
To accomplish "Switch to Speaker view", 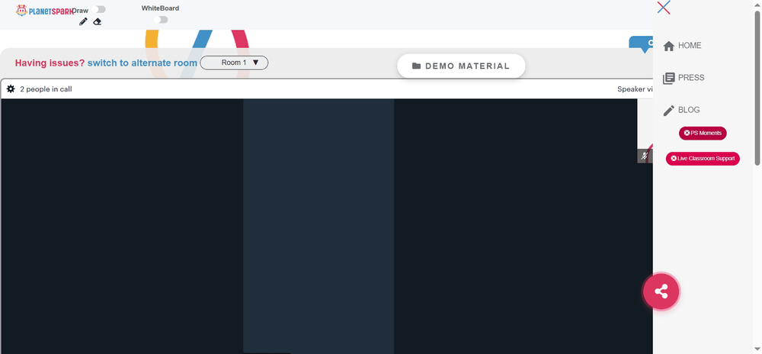I will click(x=635, y=89).
